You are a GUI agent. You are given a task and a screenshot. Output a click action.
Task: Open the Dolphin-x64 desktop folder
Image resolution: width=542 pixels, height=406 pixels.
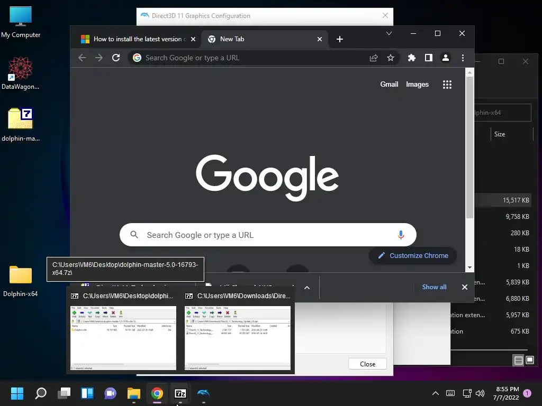[21, 281]
